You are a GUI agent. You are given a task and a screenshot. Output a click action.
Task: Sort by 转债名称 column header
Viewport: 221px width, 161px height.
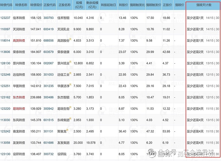(x=21, y=5)
